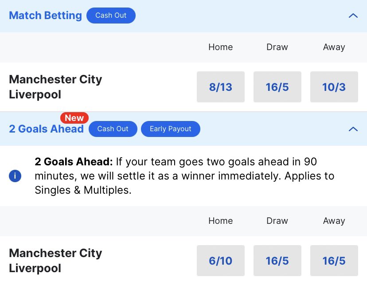Click the Cash Out badge in 2 Goals Ahead
367x285 pixels.
point(113,129)
